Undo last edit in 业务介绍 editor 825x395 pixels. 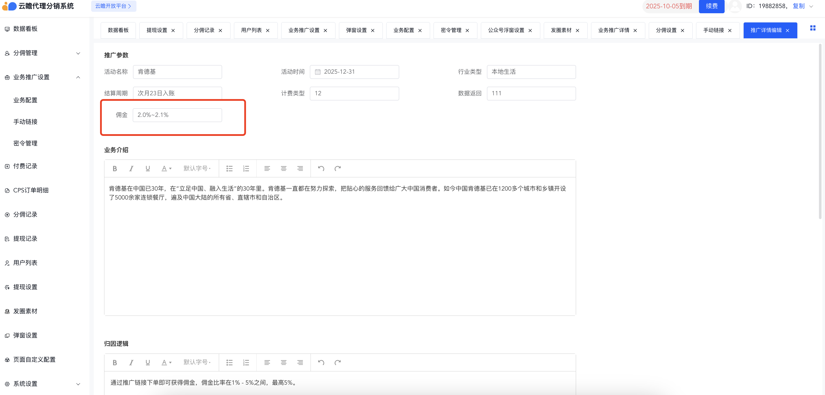[x=321, y=168]
